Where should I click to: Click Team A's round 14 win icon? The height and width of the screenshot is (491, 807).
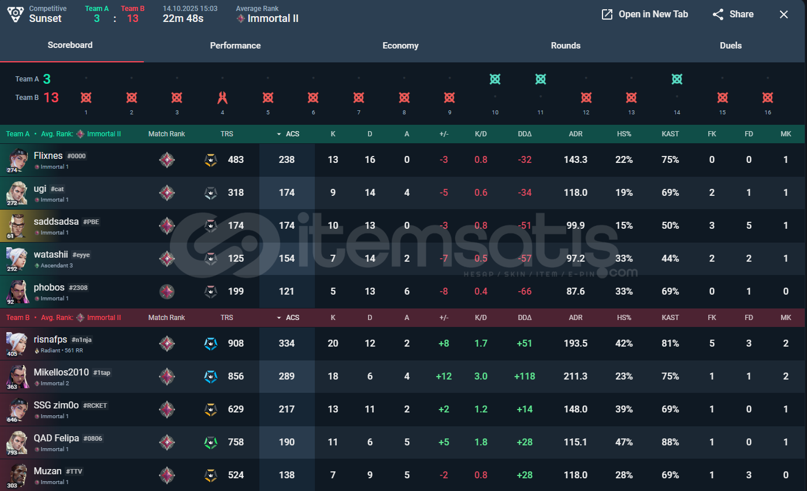pyautogui.click(x=677, y=79)
